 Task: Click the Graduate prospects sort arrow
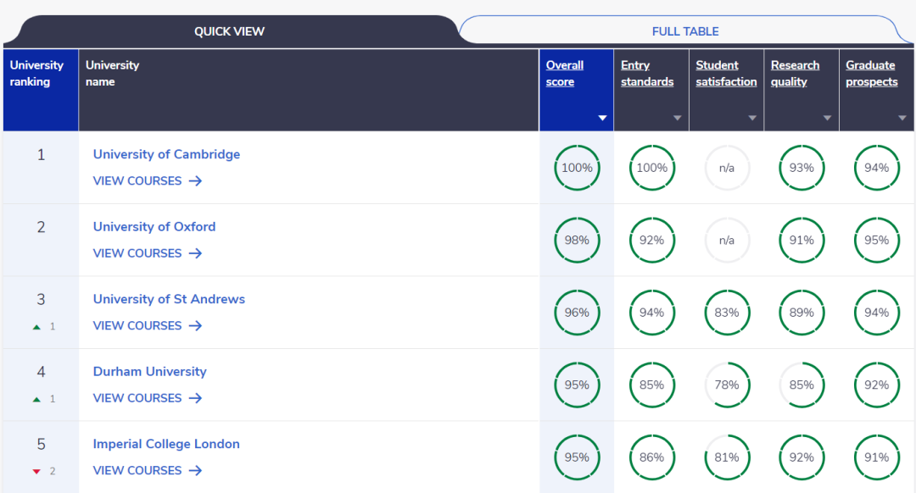coord(902,118)
